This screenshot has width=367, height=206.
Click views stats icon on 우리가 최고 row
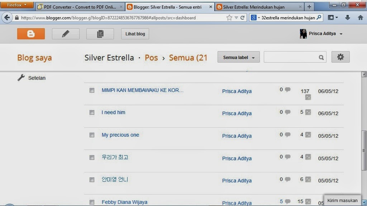coord(308,157)
